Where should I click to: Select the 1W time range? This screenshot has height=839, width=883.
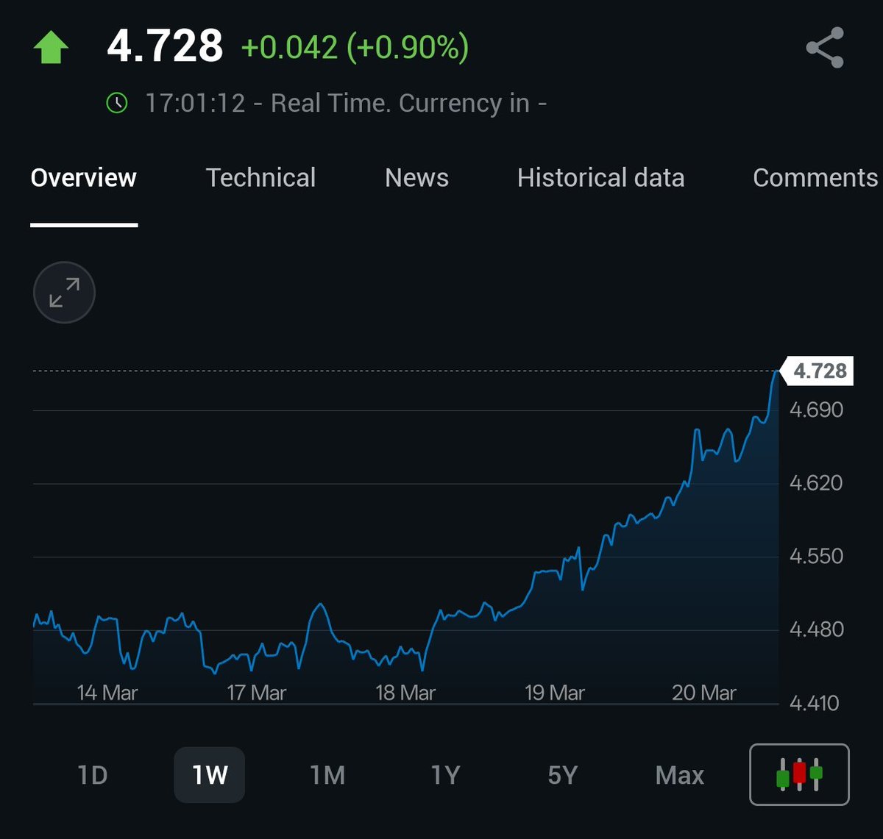(x=210, y=775)
